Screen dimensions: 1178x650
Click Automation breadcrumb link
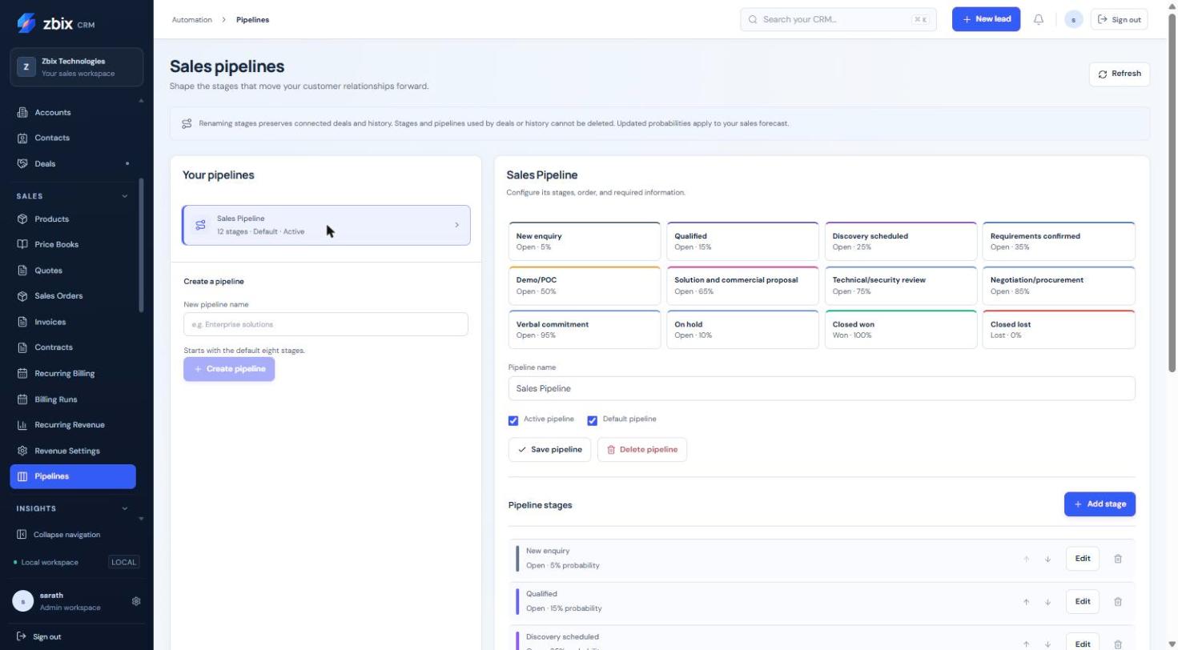pos(192,20)
